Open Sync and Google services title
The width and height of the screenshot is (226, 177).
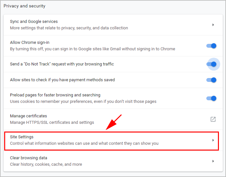coord(34,22)
